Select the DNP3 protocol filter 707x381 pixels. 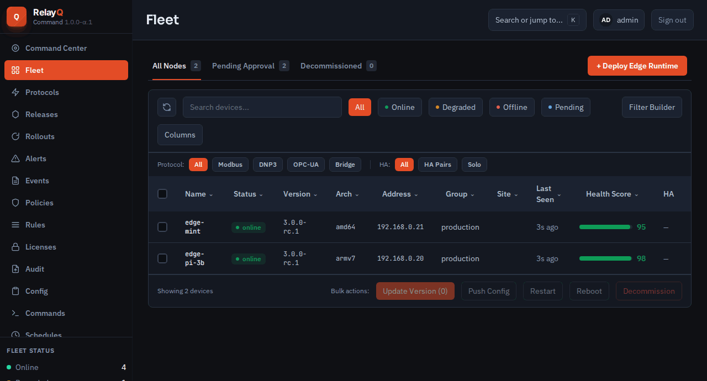coord(268,165)
